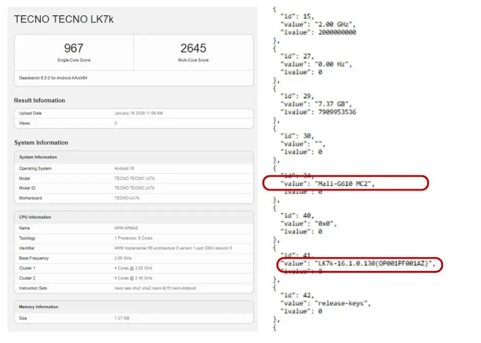Click the CPU Name value ARM ARMv8
The width and height of the screenshot is (481, 343).
pos(126,228)
